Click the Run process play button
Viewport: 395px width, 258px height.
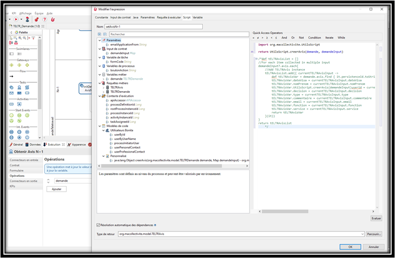pos(16,19)
